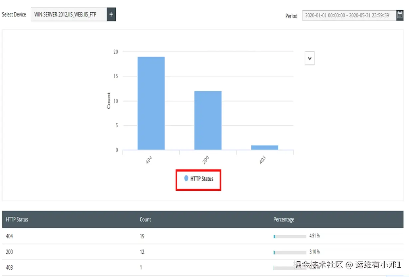This screenshot has width=409, height=277.
Task: Click the 404 bar in the chart
Action: 151,103
